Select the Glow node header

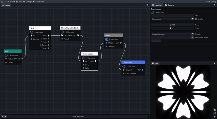pos(114,35)
